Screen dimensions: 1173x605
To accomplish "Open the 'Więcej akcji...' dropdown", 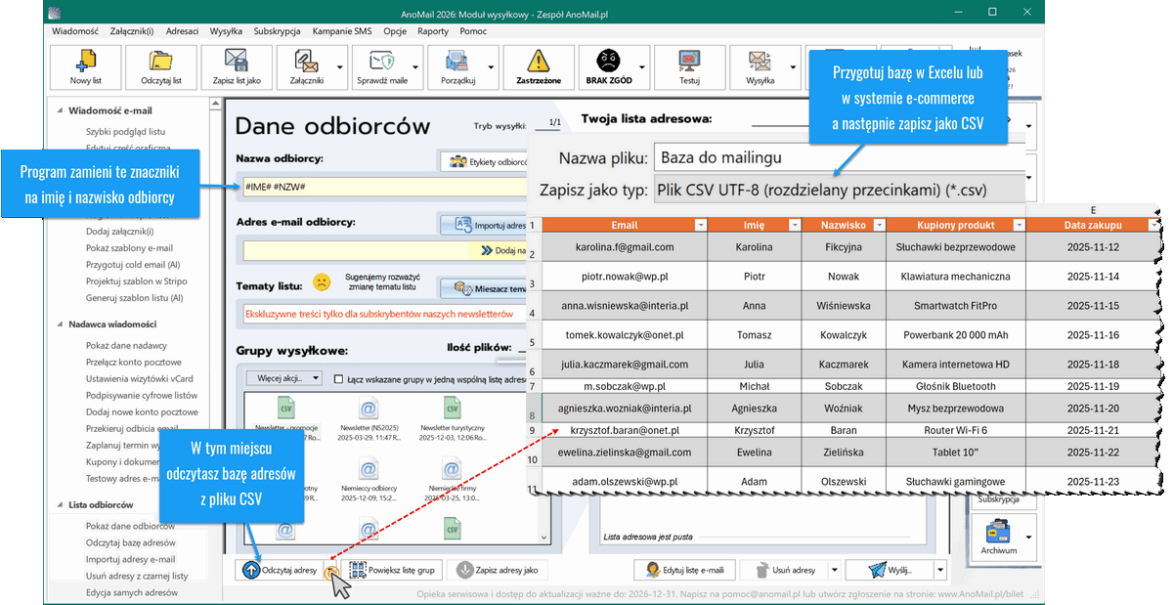I will pyautogui.click(x=282, y=378).
